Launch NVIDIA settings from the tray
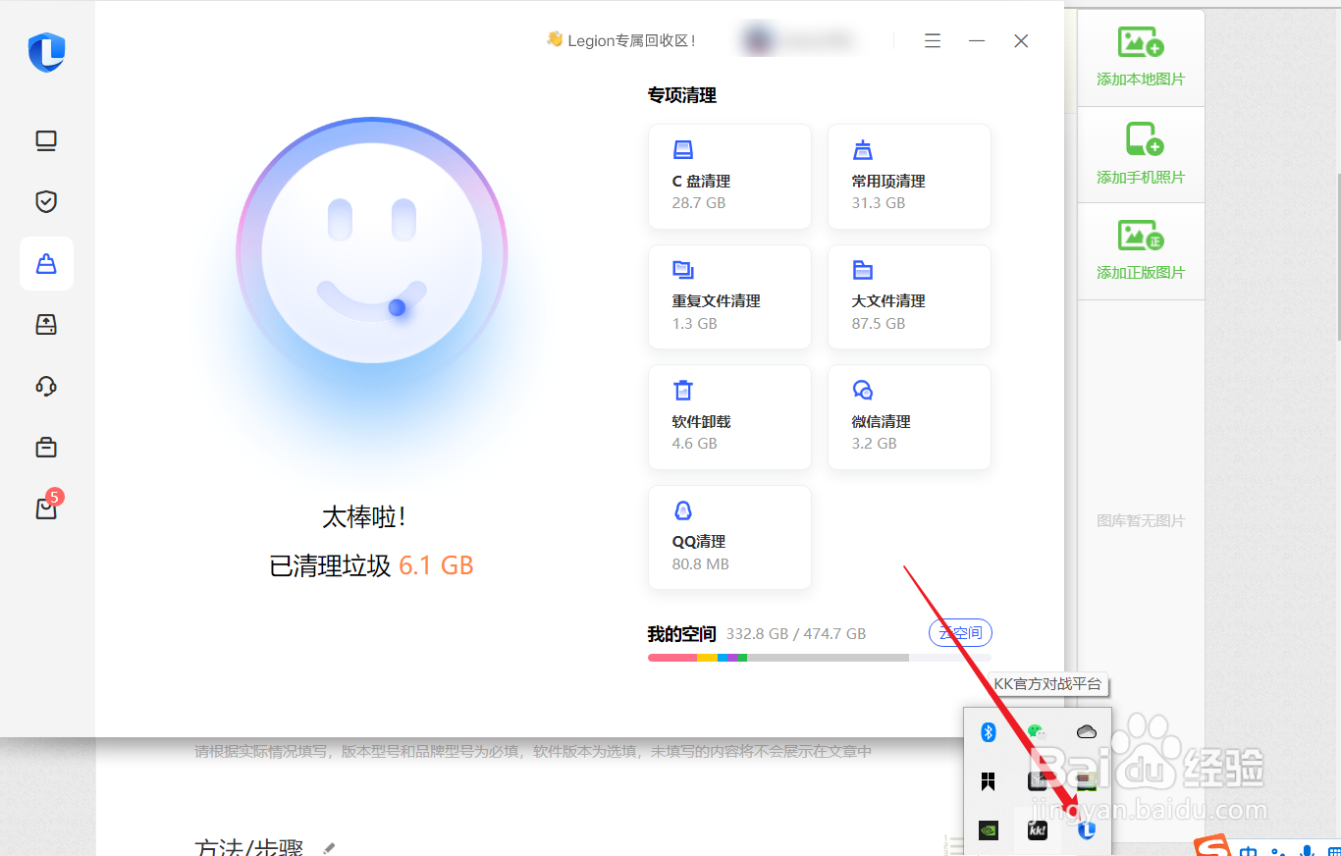1341x856 pixels. point(988,829)
